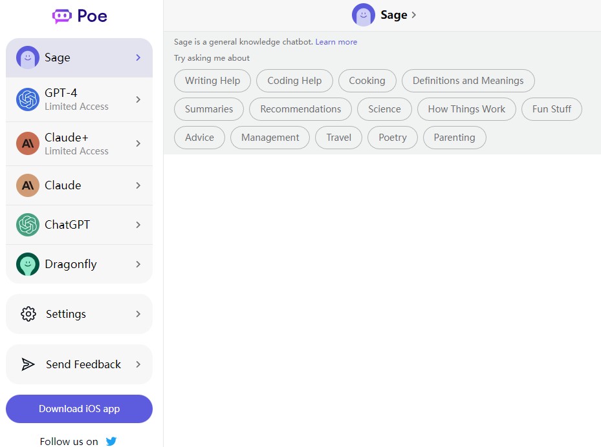
Task: Choose the Poetry suggestion chip
Action: tap(393, 138)
